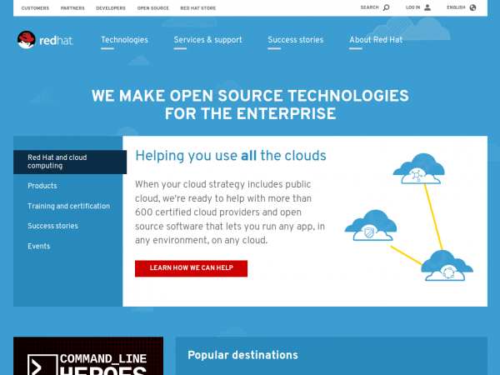Screen dimensions: 500x375
Task: Click the Popular destinations heading
Action: pyautogui.click(x=242, y=355)
